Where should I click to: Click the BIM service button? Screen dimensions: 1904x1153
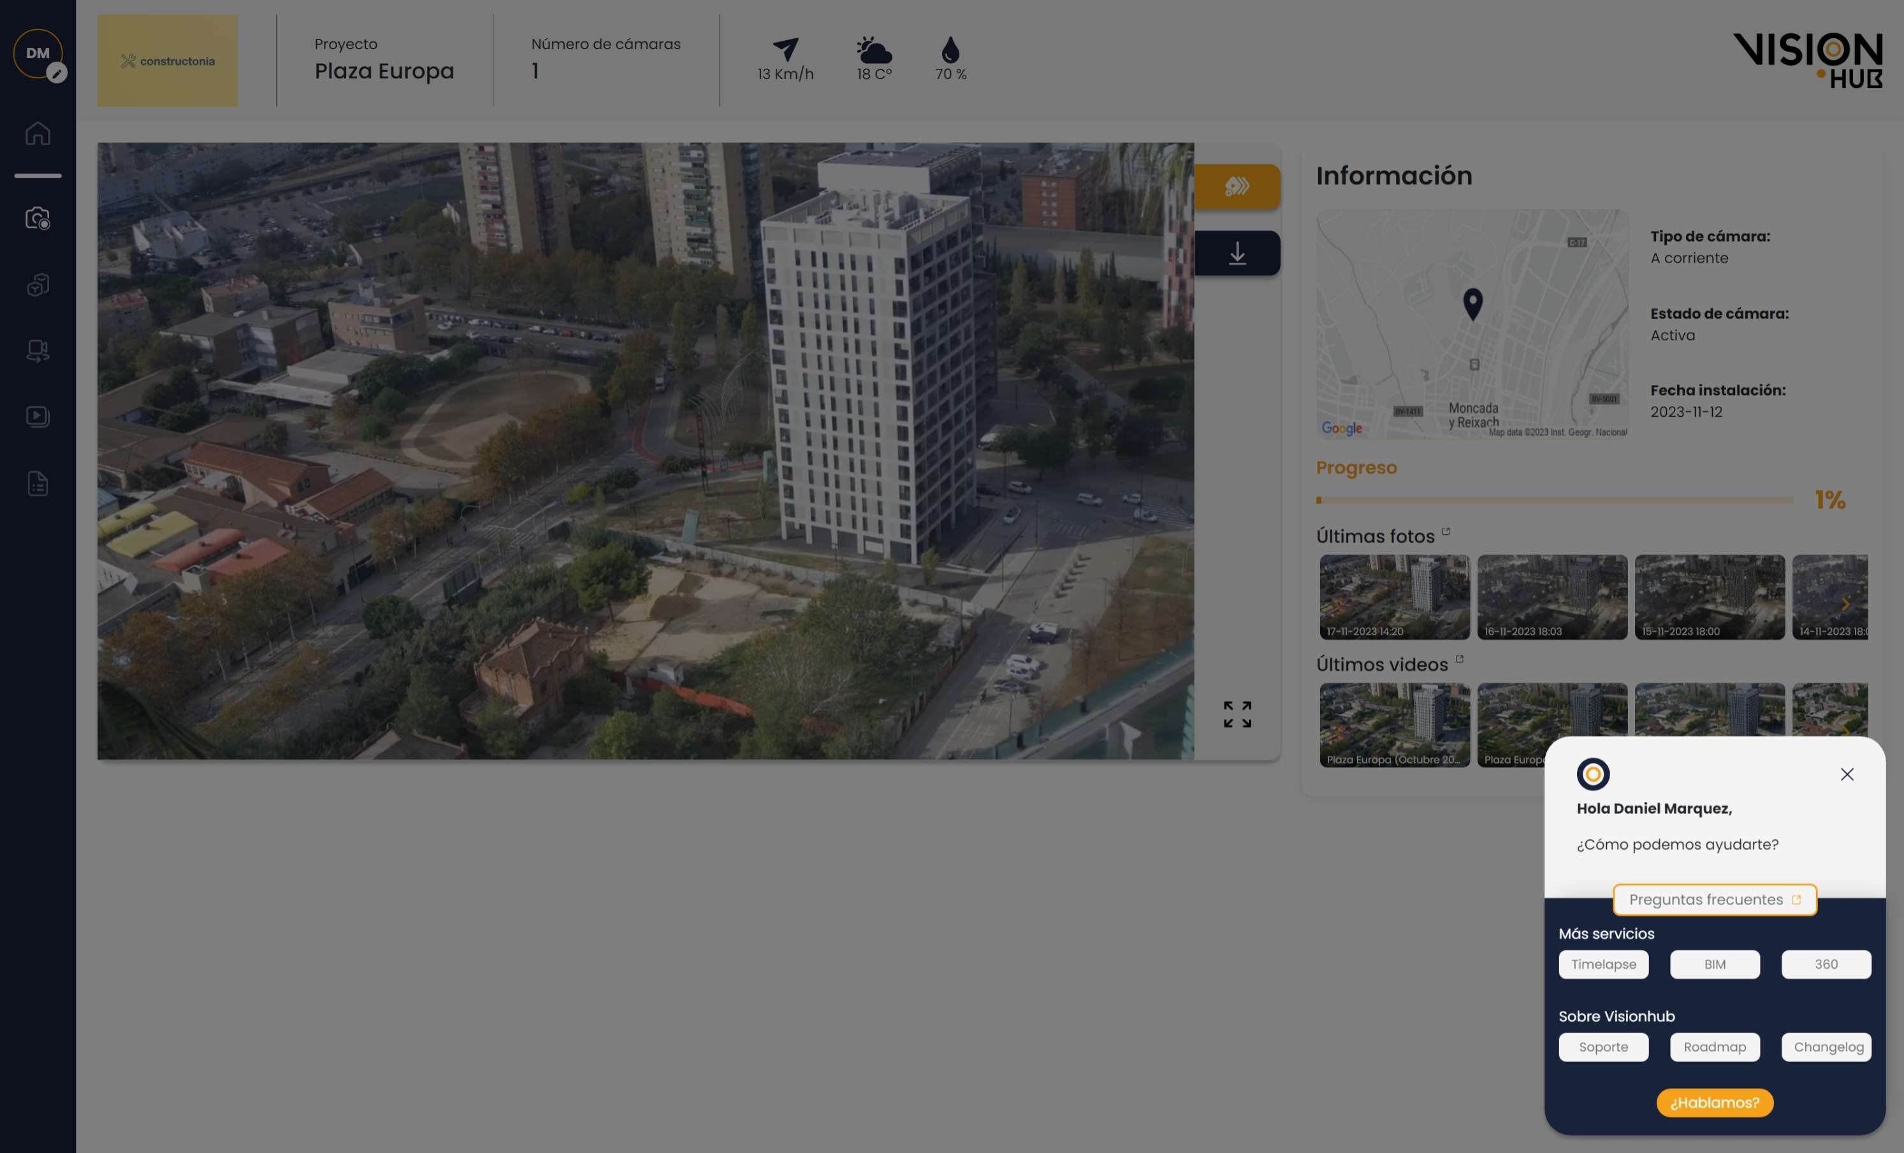tap(1715, 964)
